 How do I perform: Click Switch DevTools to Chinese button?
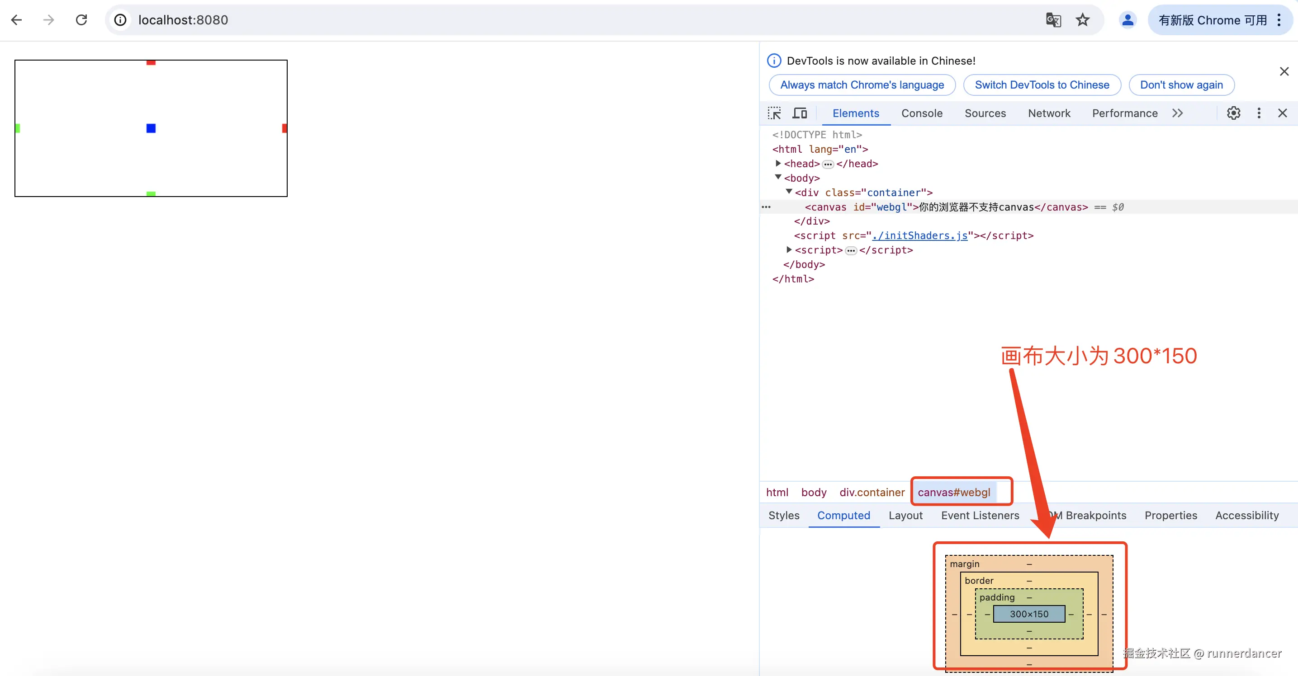[1042, 85]
